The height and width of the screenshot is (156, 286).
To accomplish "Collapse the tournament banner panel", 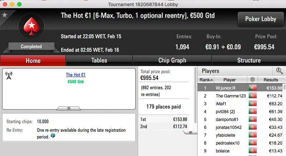I will 69,108.
